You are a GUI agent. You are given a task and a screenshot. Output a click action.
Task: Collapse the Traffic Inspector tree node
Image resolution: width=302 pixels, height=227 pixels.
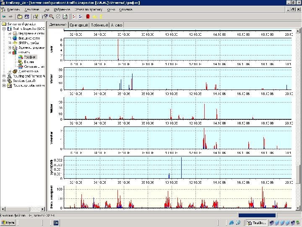(x=4, y=29)
